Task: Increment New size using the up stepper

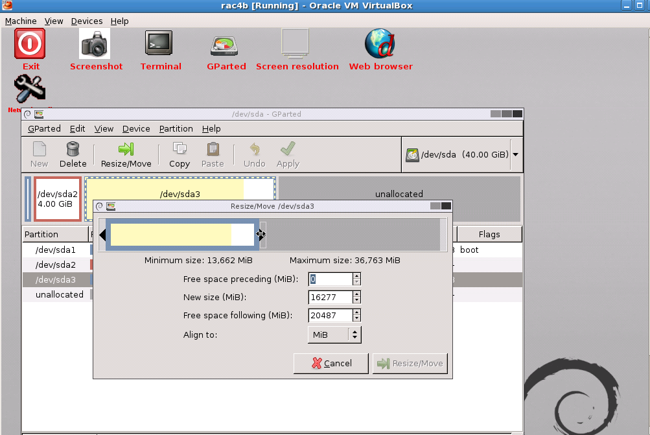Action: (356, 294)
